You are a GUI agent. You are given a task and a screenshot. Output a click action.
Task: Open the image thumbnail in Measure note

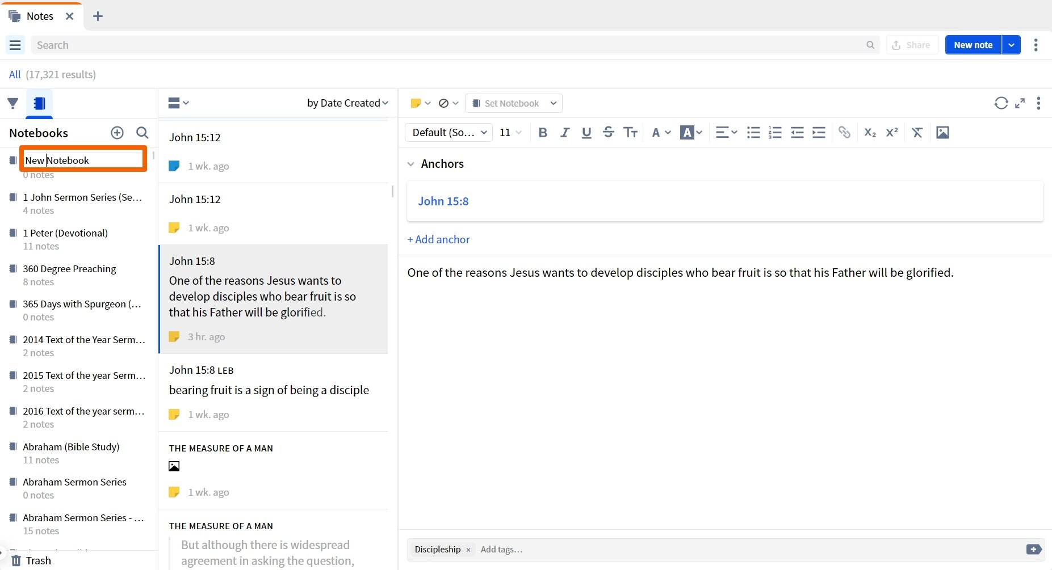tap(174, 466)
